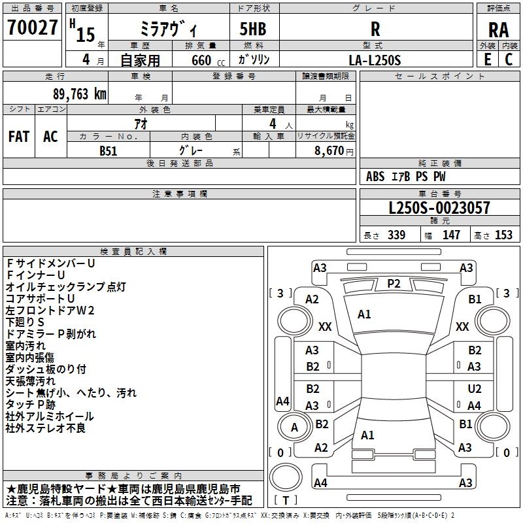
Task: Click the wheel circle marked A
Action: click(294, 428)
